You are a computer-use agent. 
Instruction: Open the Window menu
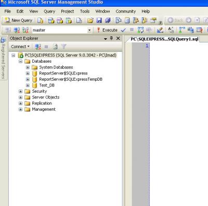coord(102,11)
